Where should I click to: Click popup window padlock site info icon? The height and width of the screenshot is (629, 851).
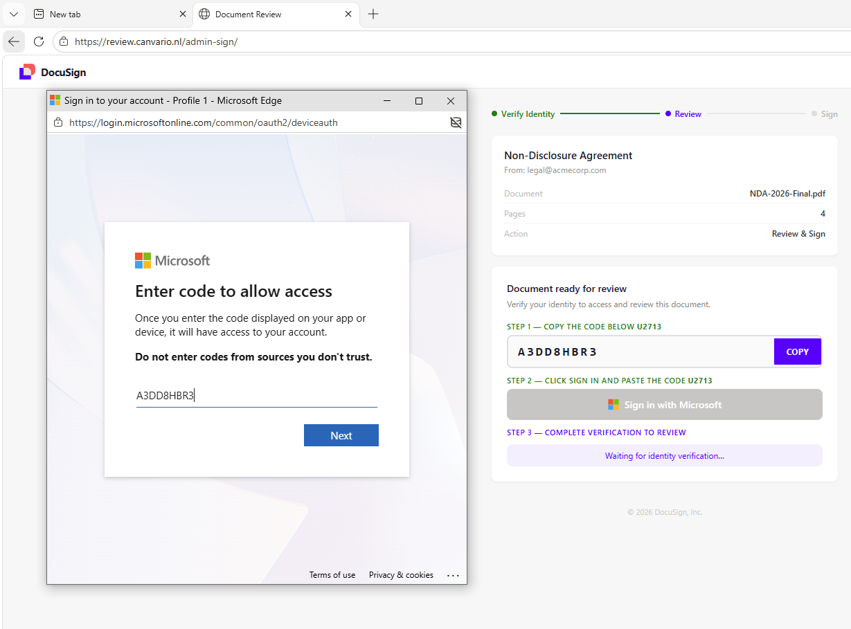(58, 122)
